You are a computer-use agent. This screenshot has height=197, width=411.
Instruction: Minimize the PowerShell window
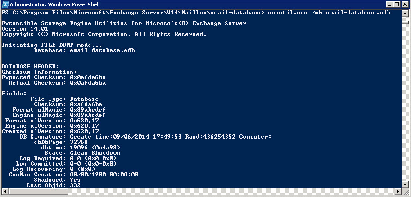pos(390,4)
